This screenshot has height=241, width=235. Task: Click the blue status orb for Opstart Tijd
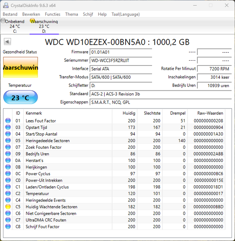[x=8, y=127]
